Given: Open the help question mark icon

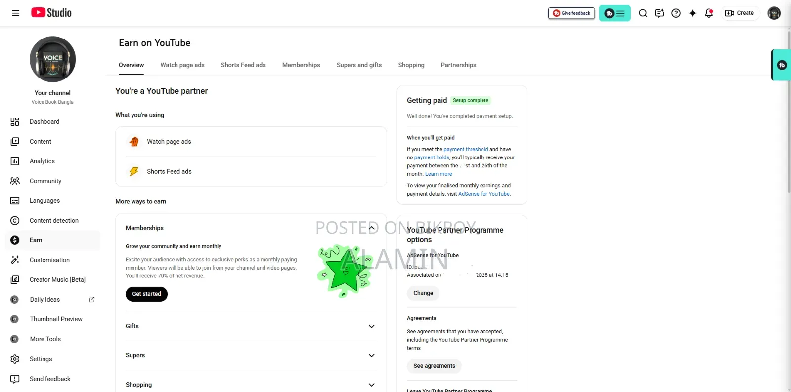Looking at the screenshot, I should [x=676, y=13].
